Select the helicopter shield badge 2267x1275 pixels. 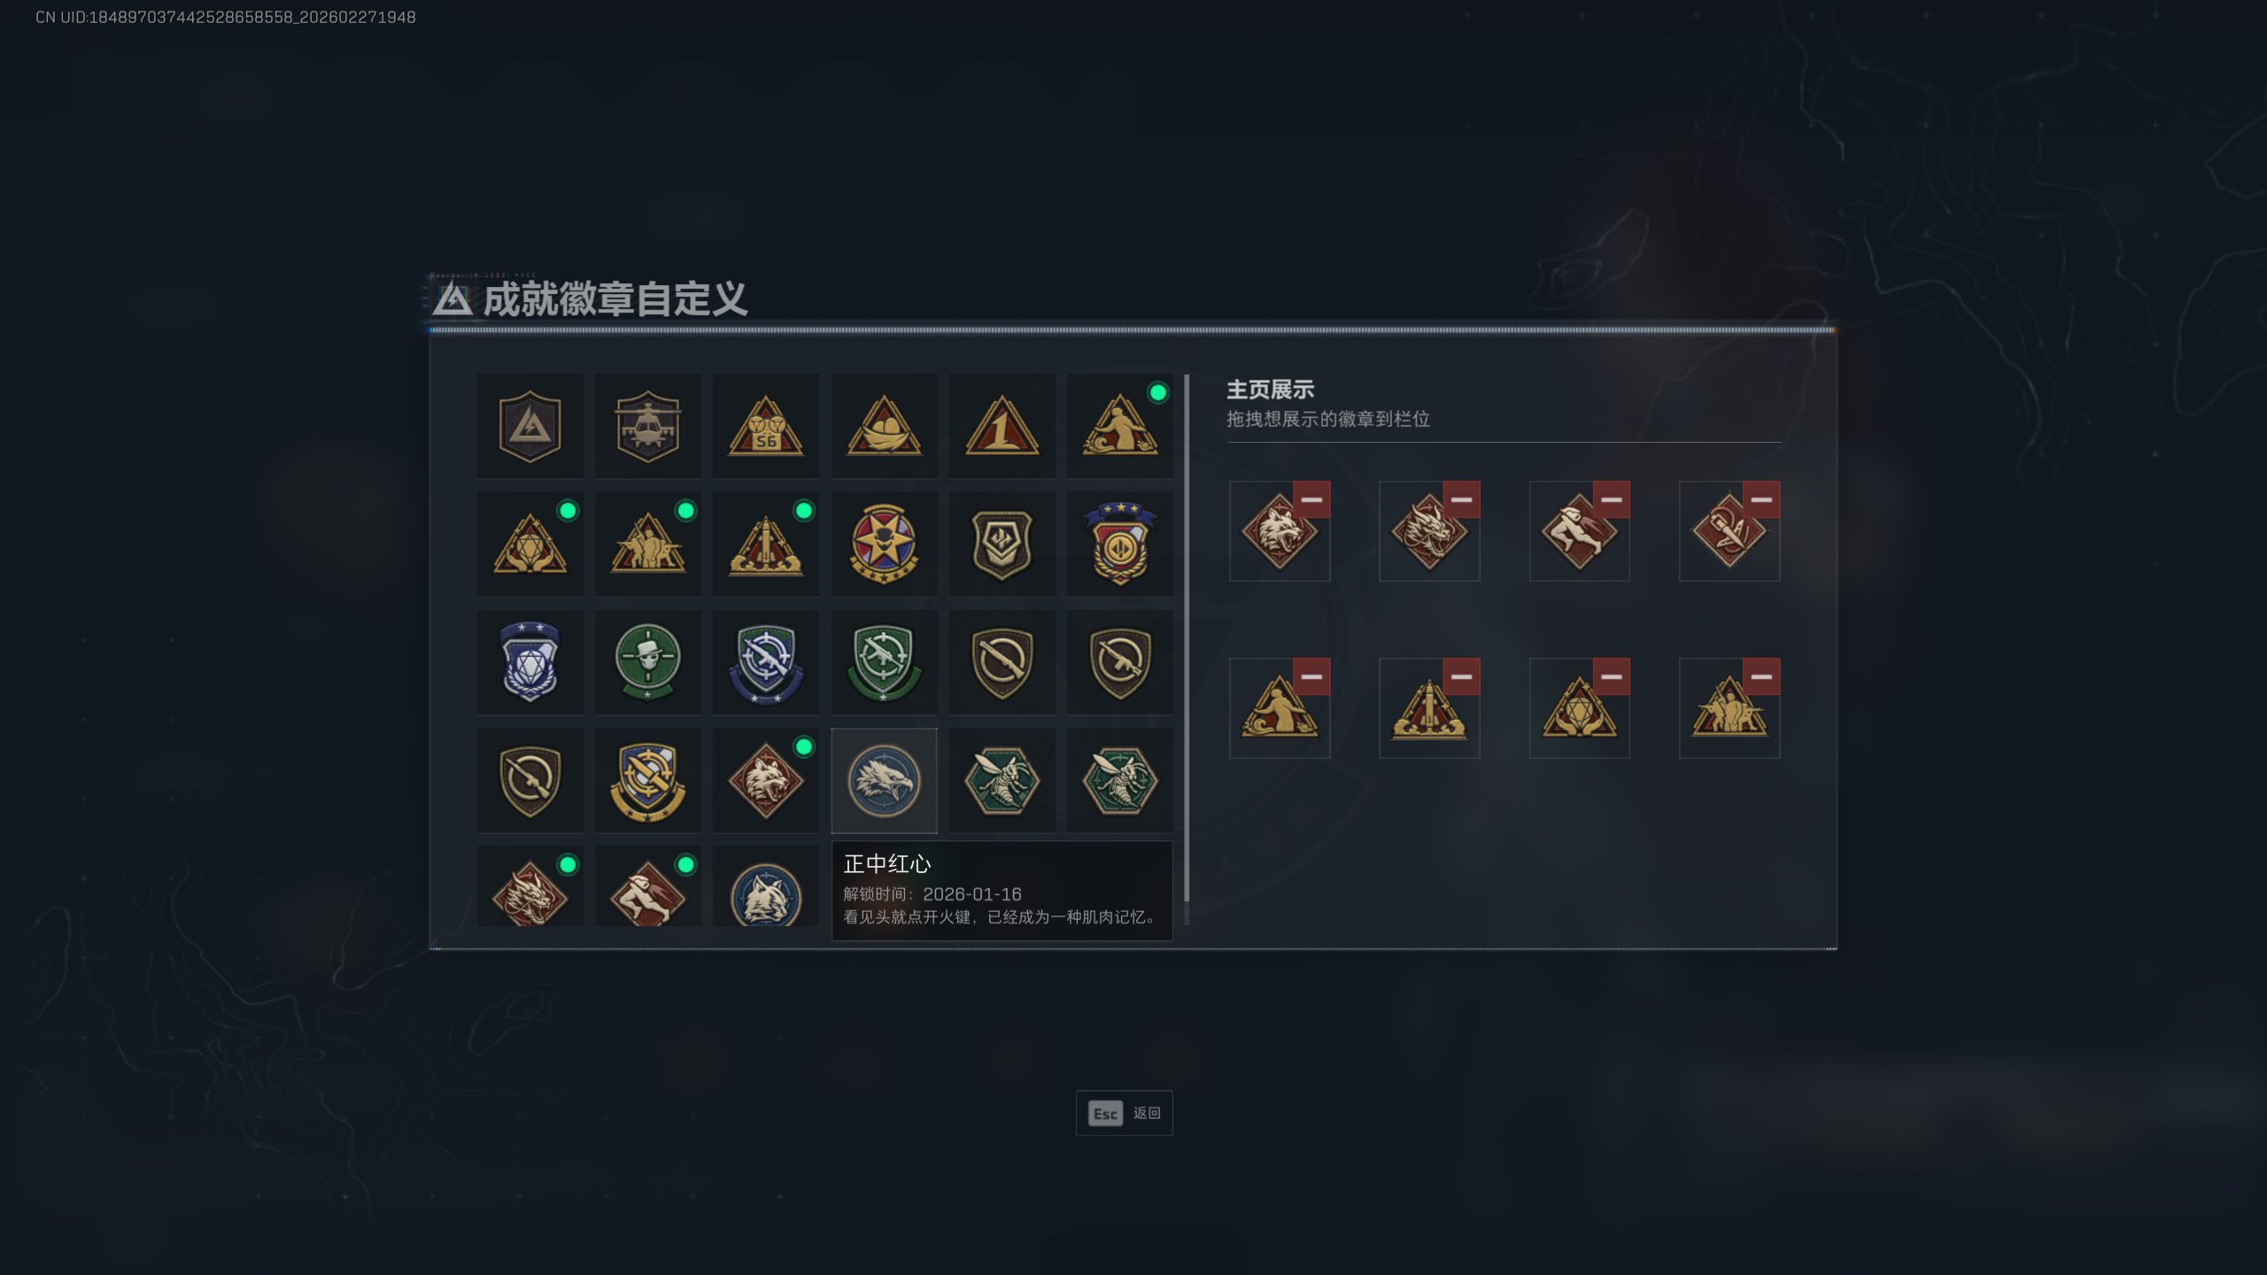tap(647, 426)
